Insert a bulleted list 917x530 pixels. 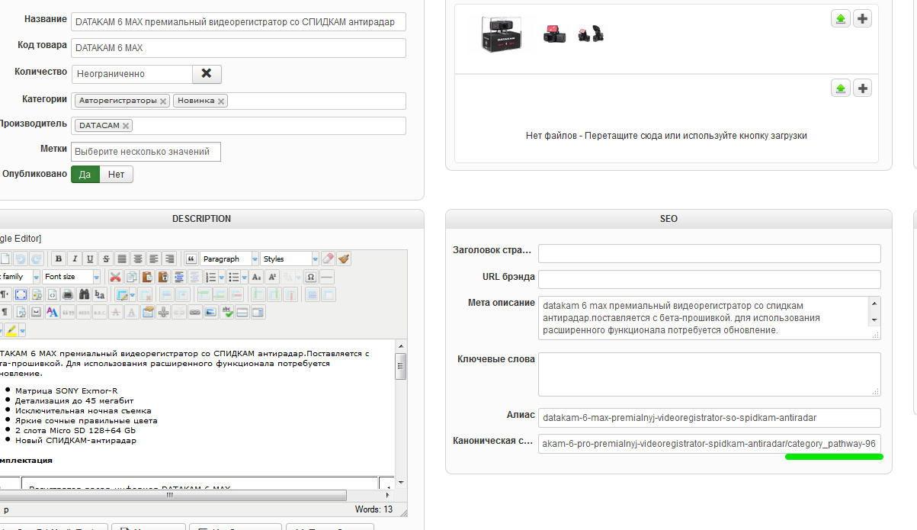(x=234, y=277)
